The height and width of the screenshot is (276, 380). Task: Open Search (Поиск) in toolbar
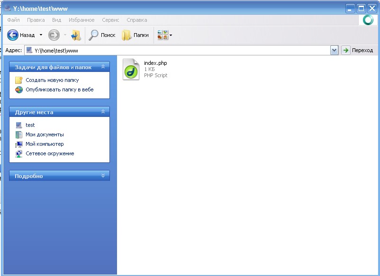pyautogui.click(x=102, y=35)
